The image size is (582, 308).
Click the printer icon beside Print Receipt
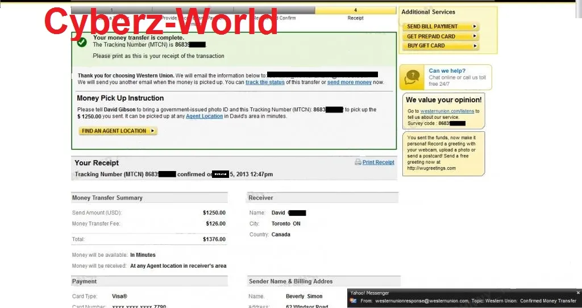[358, 162]
